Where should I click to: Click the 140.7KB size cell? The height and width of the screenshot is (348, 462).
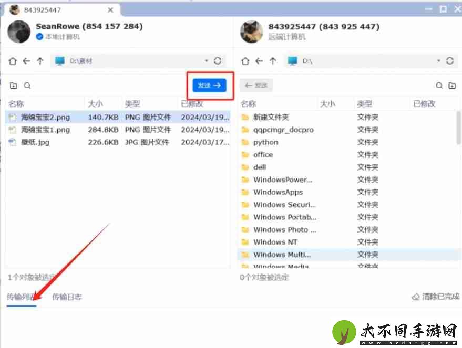point(103,118)
